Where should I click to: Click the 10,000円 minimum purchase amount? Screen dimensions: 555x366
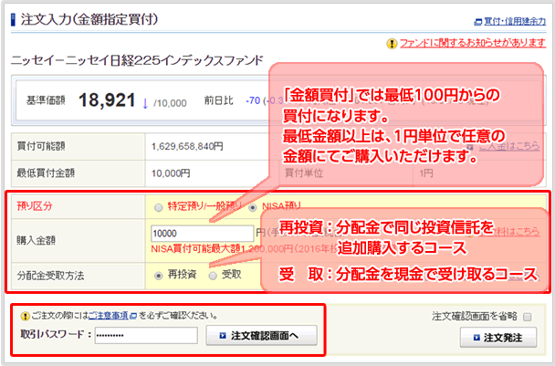(x=171, y=173)
